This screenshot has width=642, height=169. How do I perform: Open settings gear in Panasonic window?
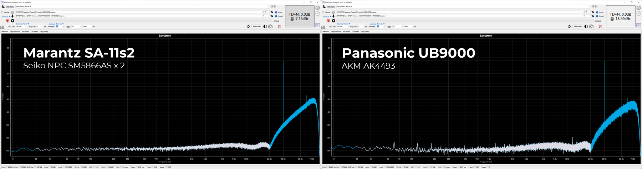[x=638, y=8]
